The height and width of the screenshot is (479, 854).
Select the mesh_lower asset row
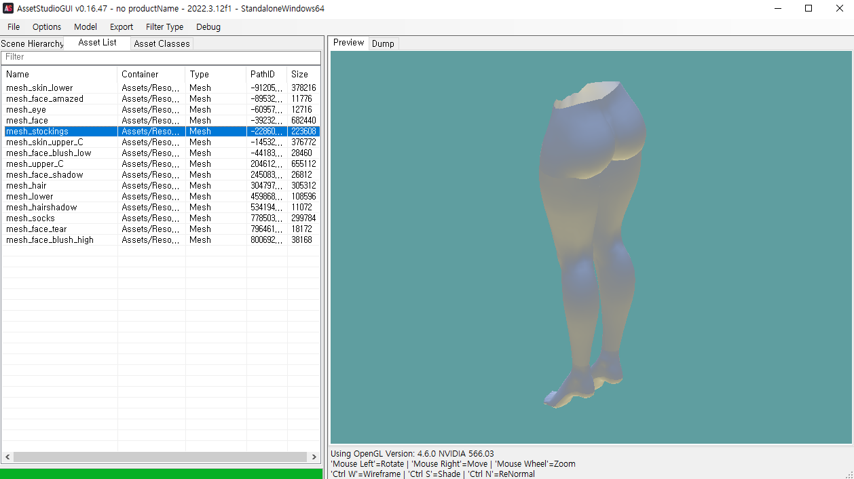161,197
